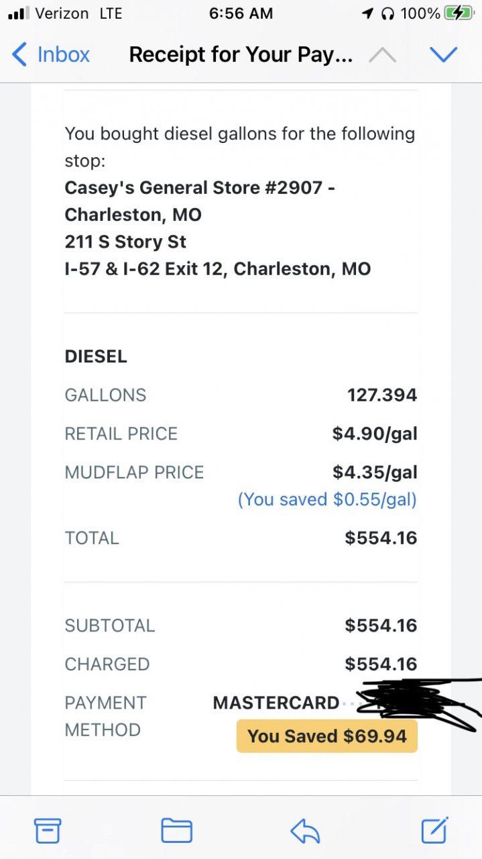482x859 pixels.
Task: Tap the reply arrow icon
Action: [305, 831]
